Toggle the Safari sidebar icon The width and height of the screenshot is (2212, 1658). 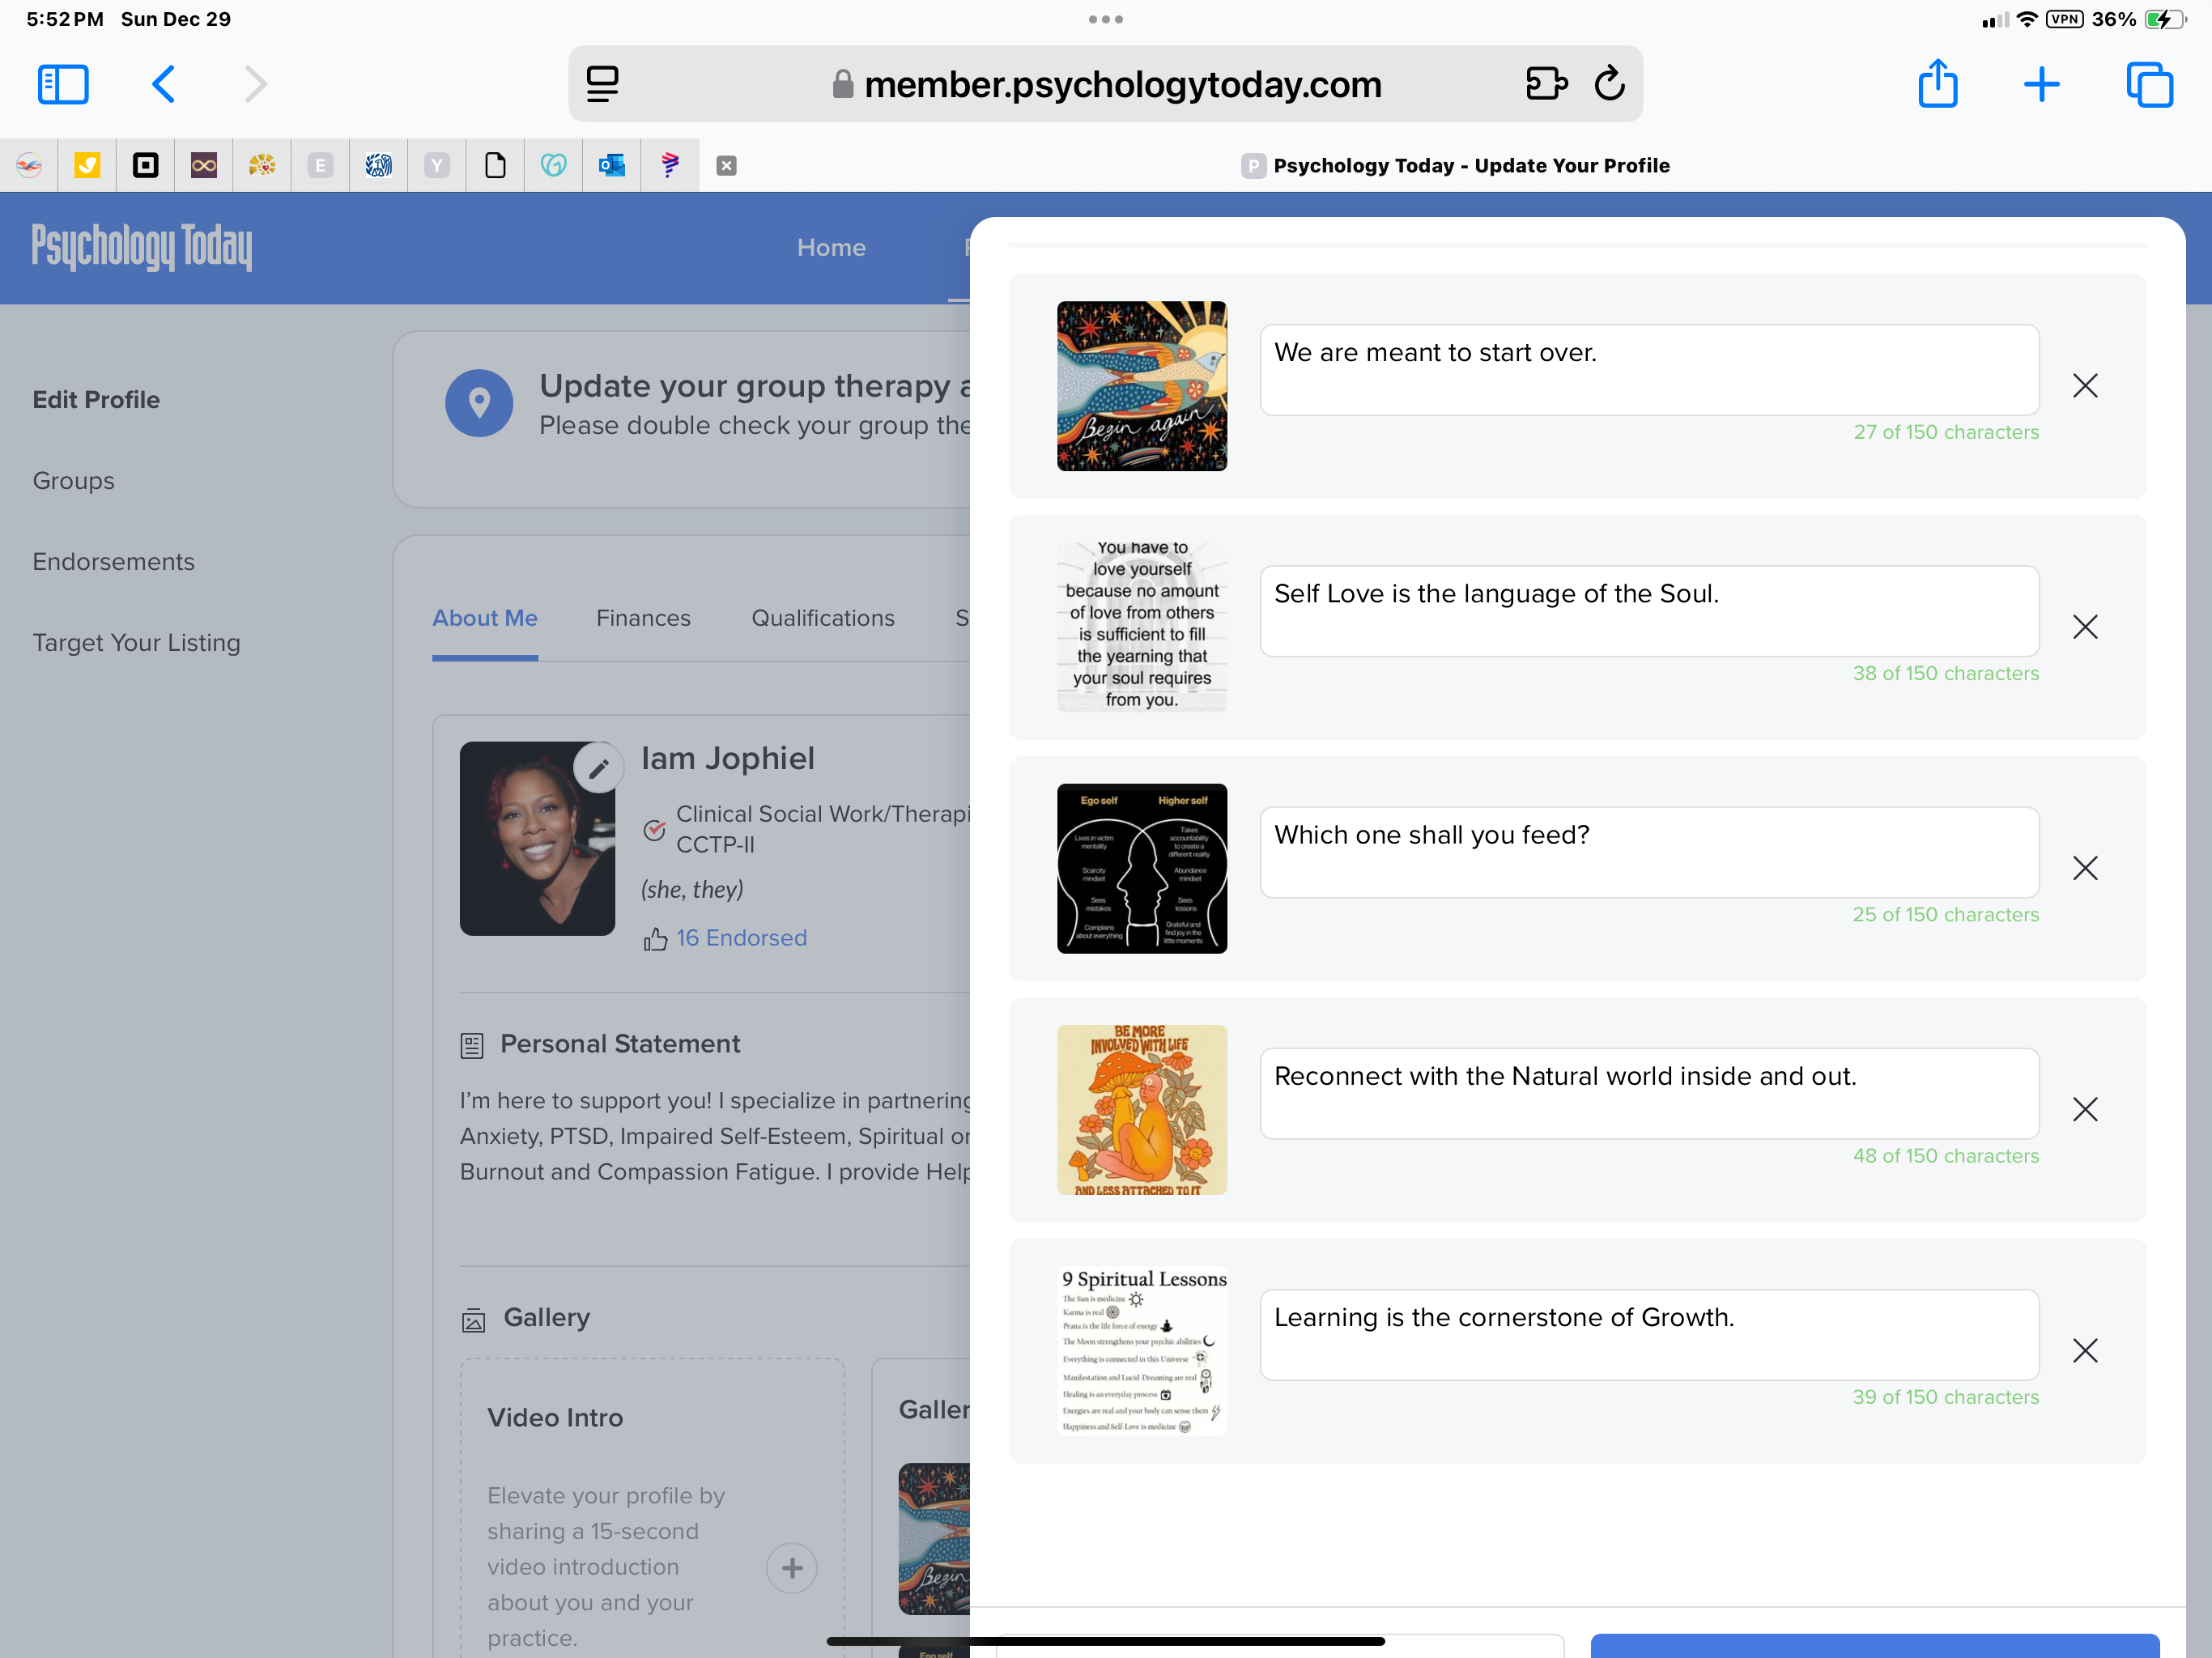coord(63,84)
